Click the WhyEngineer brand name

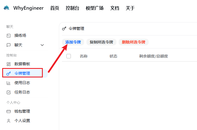[x=28, y=8]
